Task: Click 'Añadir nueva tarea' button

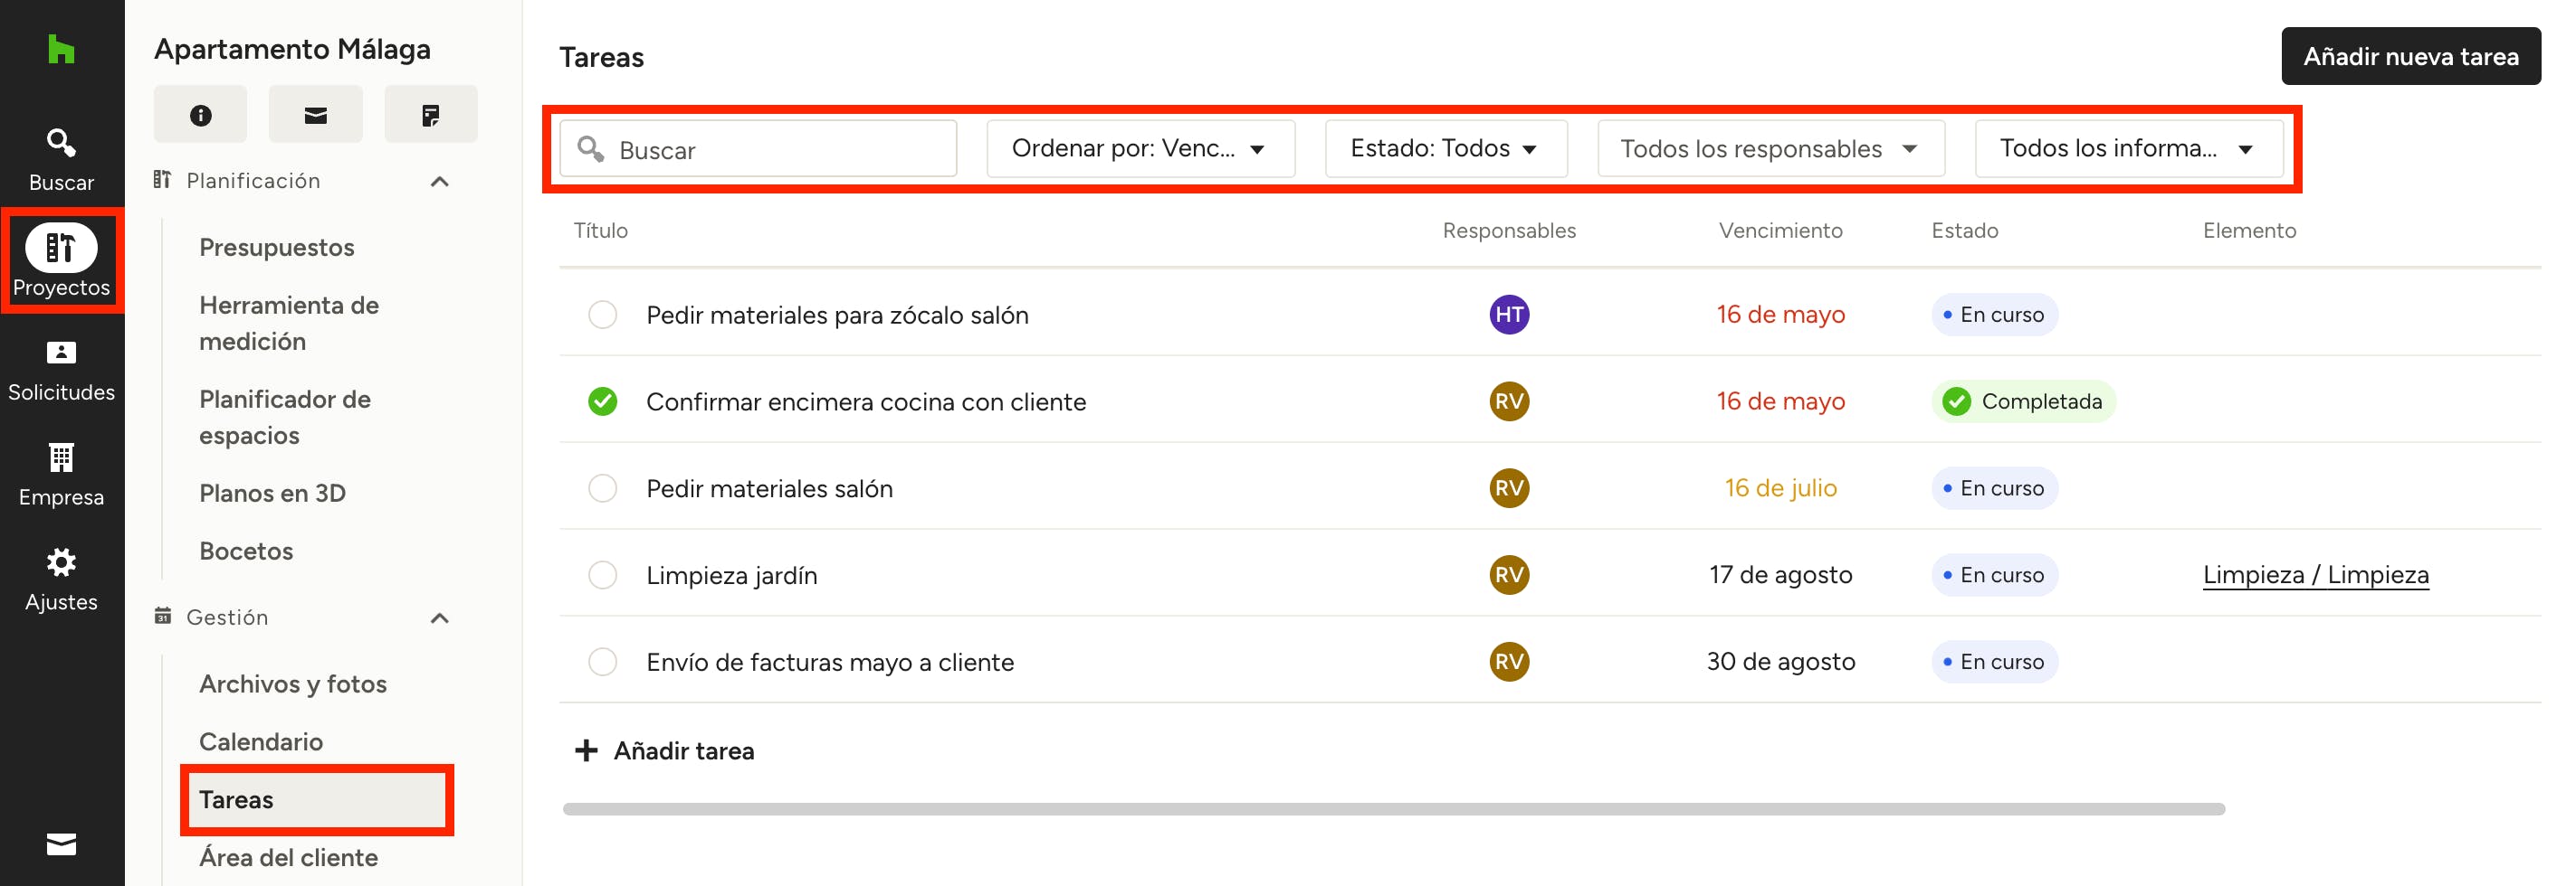Action: pyautogui.click(x=2409, y=57)
